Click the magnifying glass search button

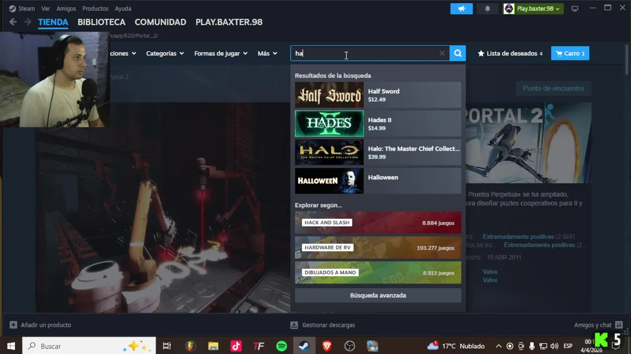[457, 53]
